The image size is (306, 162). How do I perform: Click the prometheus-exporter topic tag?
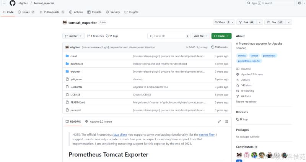tap(249, 61)
